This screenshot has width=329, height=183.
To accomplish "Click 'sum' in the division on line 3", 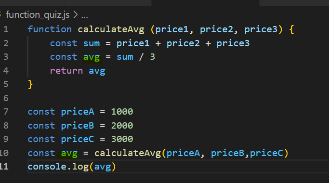I will [x=125, y=57].
